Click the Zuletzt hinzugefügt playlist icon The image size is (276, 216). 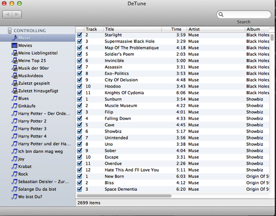pyautogui.click(x=14, y=91)
